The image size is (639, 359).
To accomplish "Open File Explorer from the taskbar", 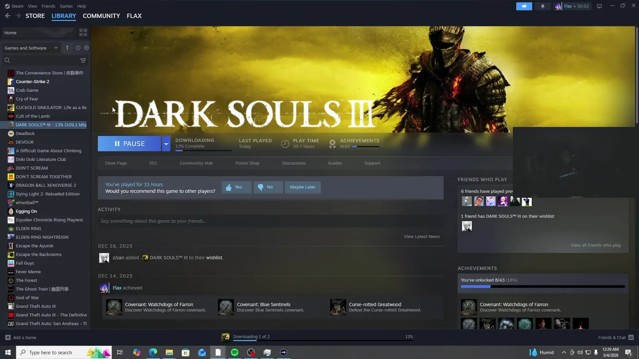I will coord(169,353).
